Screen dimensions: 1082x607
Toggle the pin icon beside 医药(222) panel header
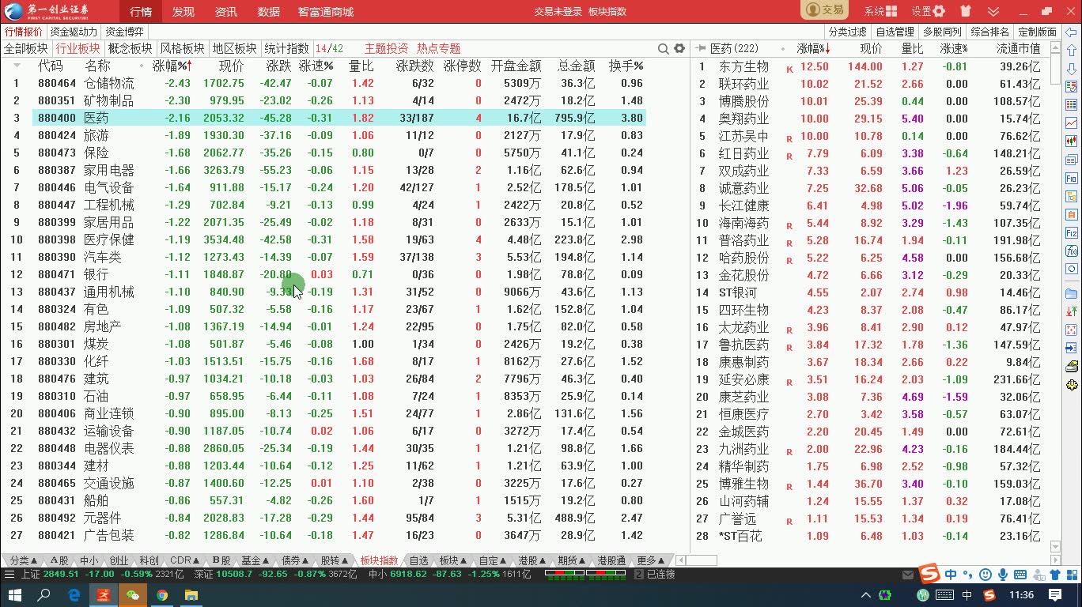tap(701, 47)
